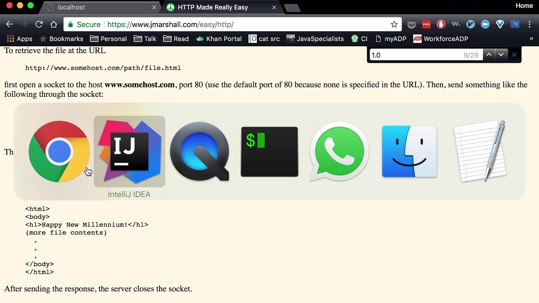Go back to the previous page
Screen dimensions: 539x303
9,24
